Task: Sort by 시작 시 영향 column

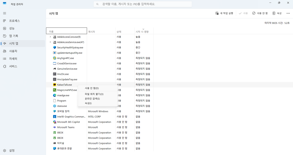Action: pyautogui.click(x=144, y=31)
